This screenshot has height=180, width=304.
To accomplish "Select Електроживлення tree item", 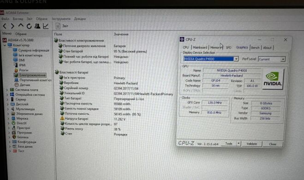I will click(x=30, y=75).
